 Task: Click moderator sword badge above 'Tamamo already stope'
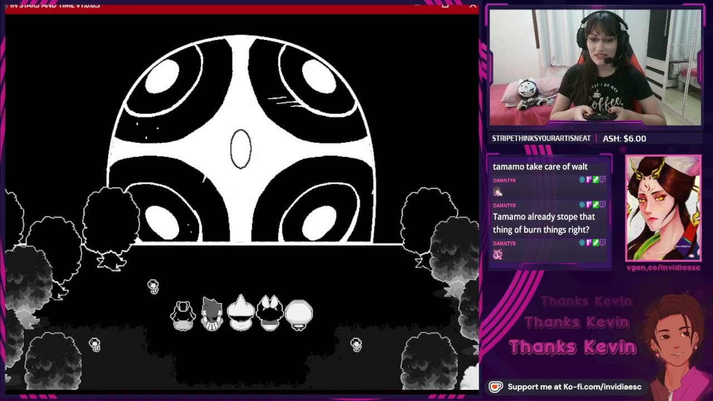[595, 204]
